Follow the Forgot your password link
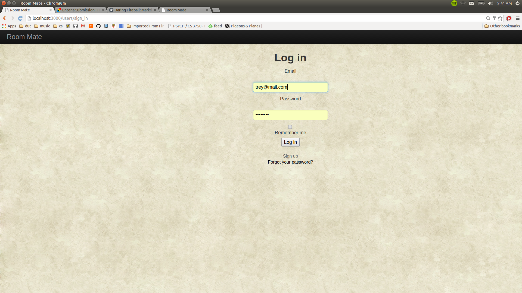Image resolution: width=522 pixels, height=293 pixels. 290,162
